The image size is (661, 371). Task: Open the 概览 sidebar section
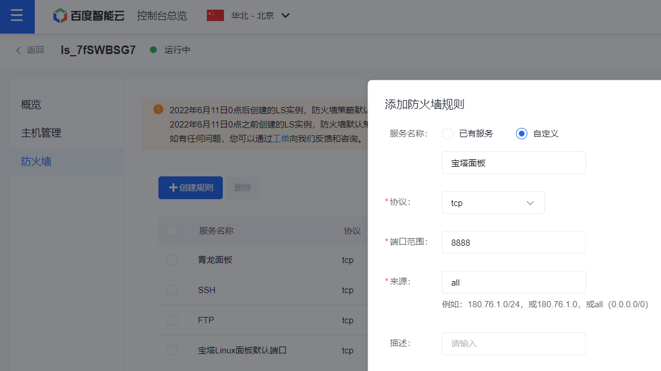tap(31, 105)
